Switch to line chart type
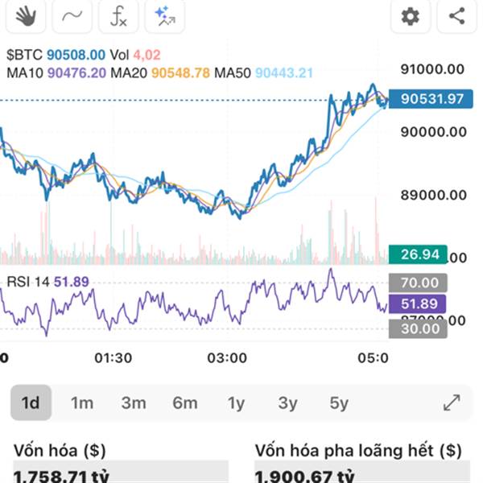 point(72,16)
